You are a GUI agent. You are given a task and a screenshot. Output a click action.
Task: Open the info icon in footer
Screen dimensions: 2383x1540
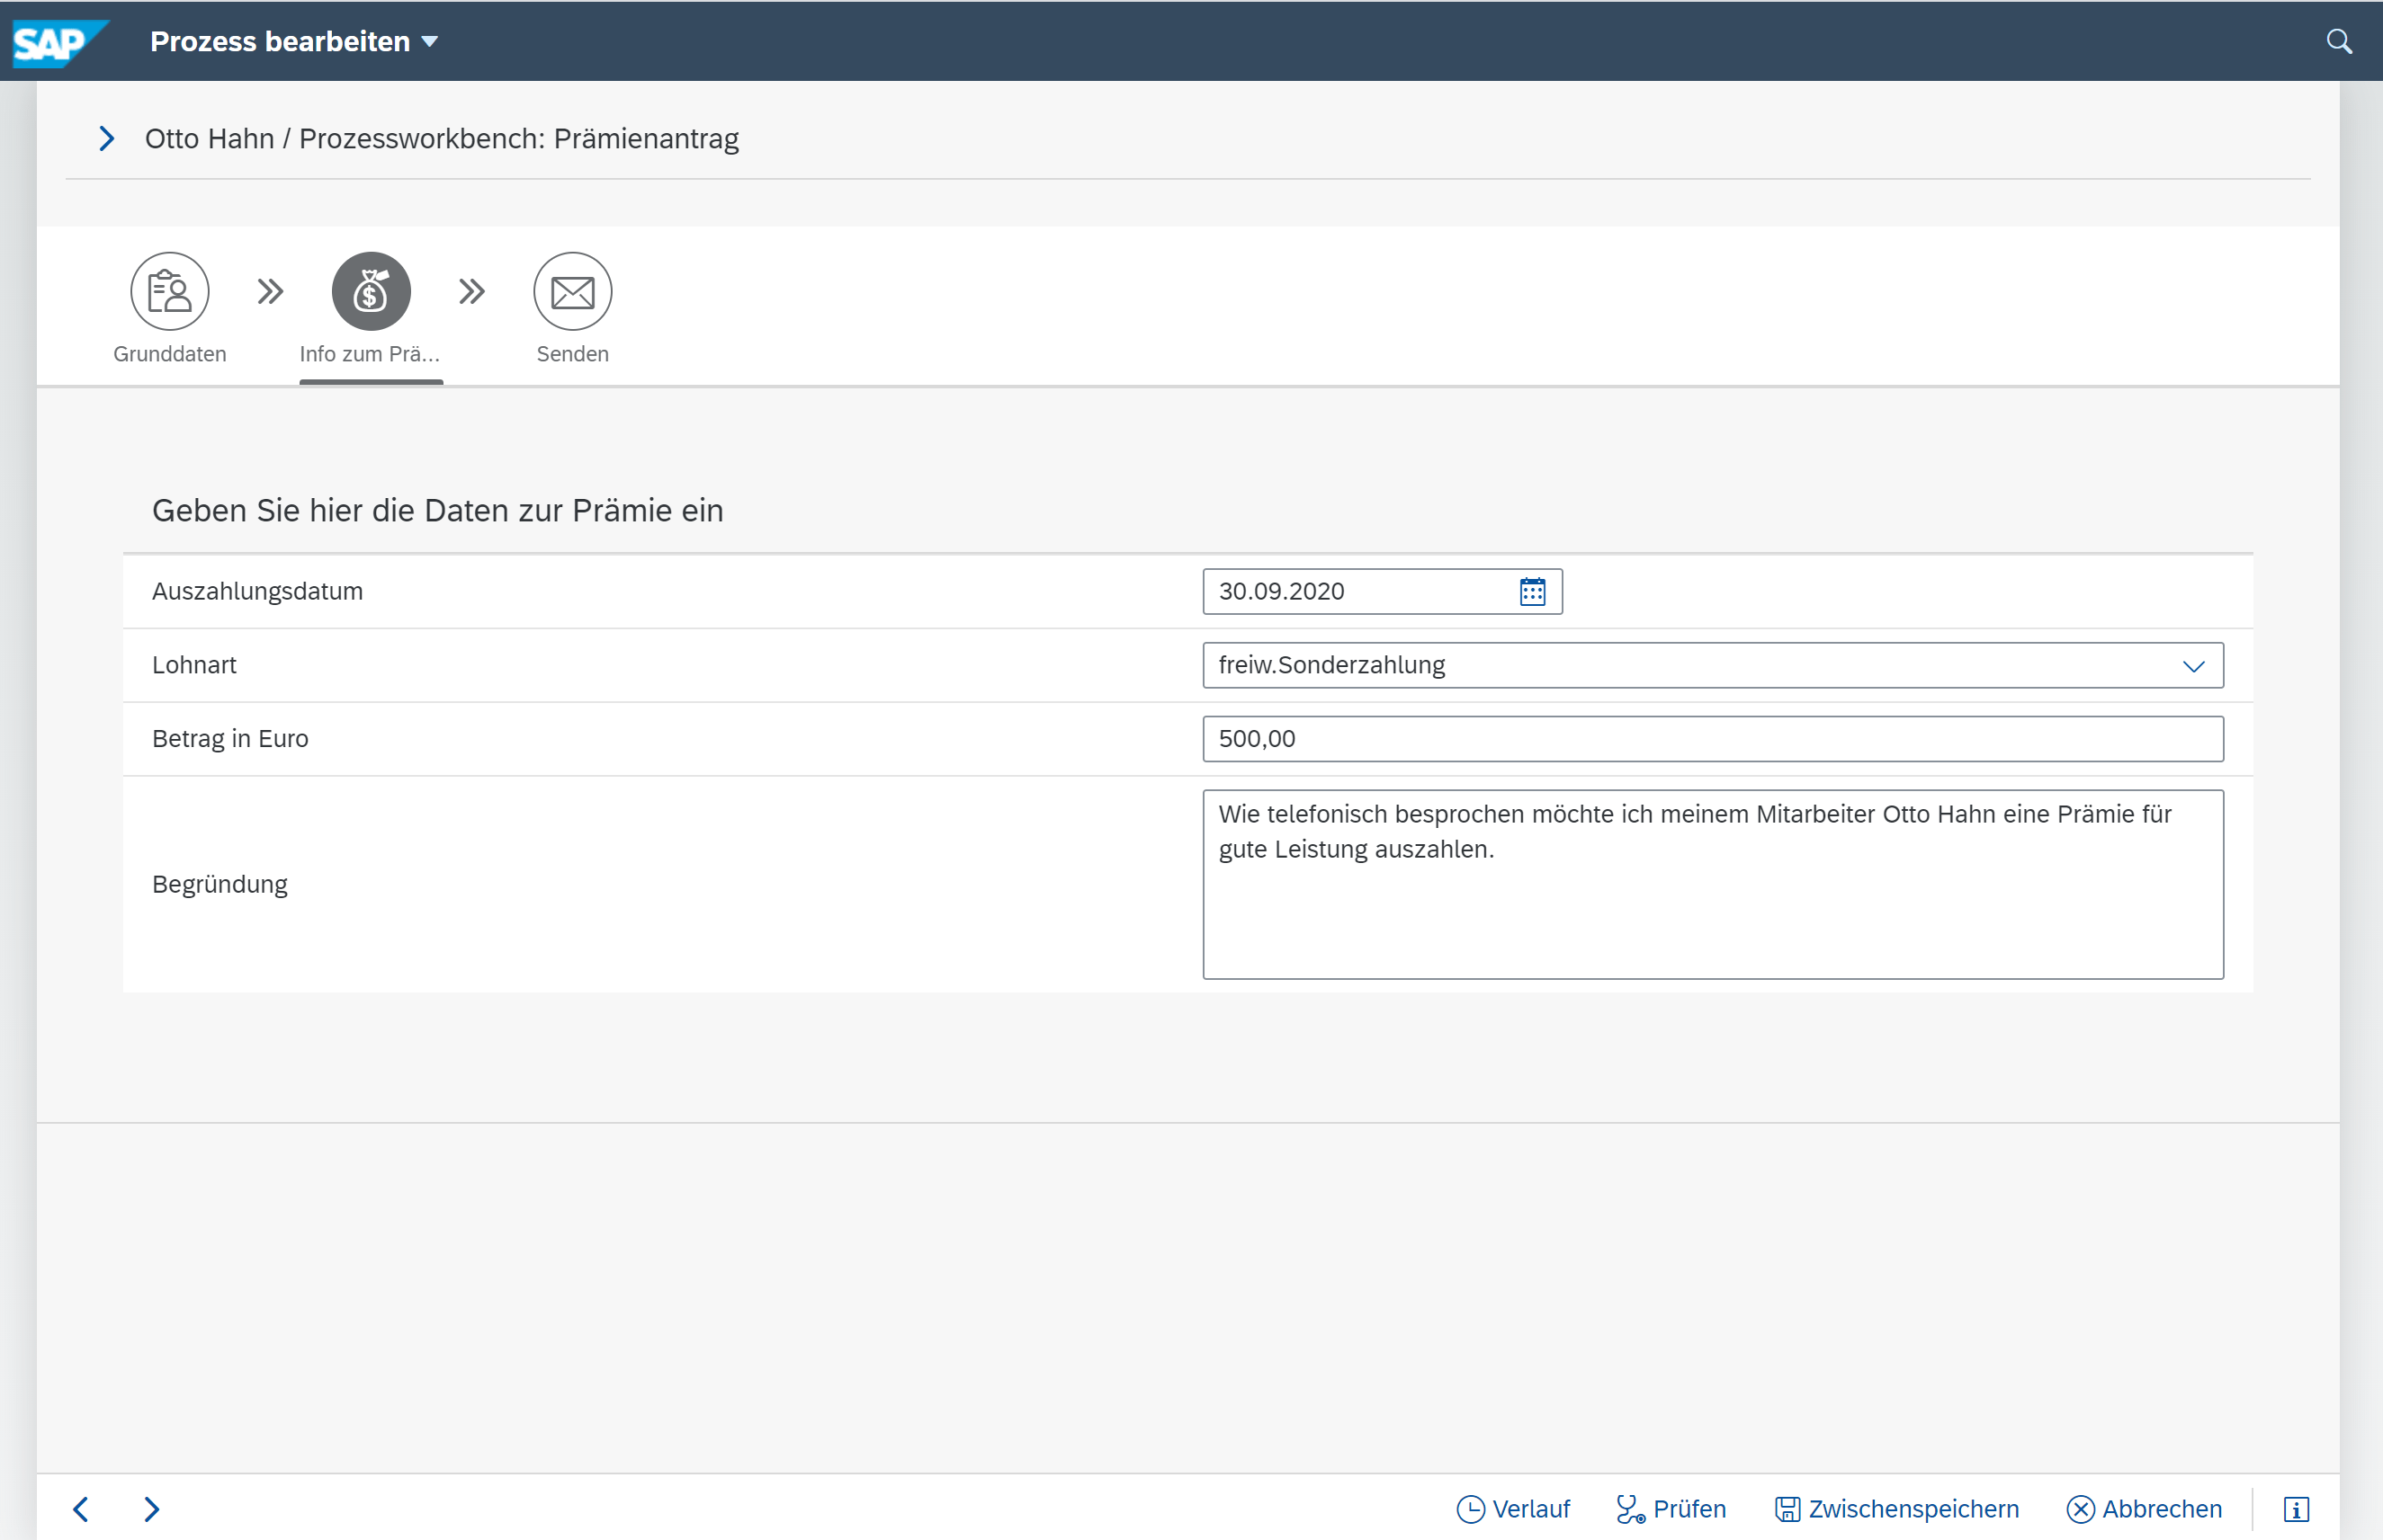pos(2296,1509)
